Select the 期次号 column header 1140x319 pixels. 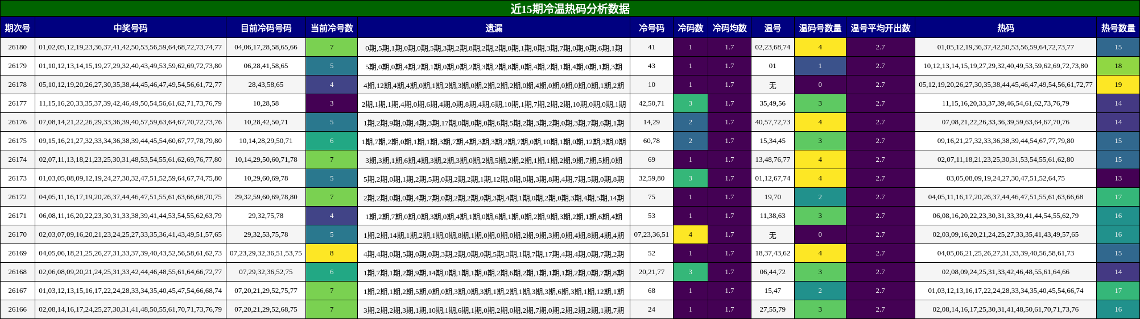18,28
